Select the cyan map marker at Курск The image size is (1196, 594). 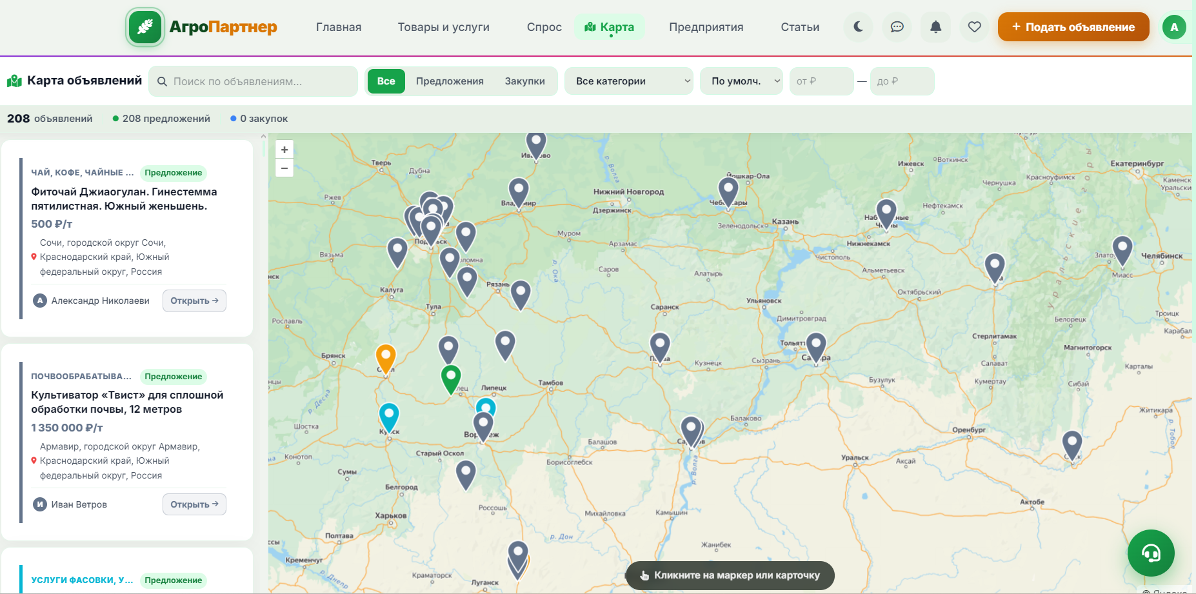(x=389, y=417)
